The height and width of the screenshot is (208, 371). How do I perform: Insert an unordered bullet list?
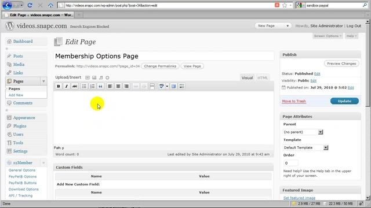tap(84, 86)
